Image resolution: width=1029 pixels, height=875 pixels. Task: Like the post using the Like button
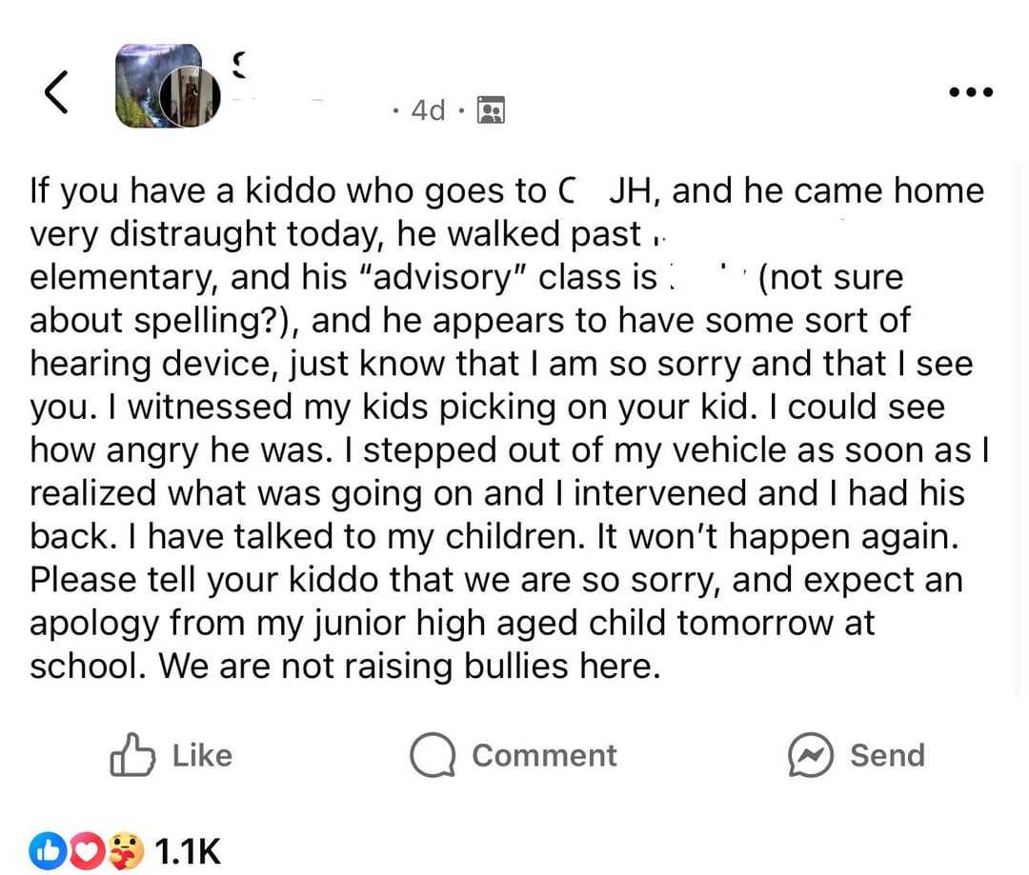point(171,755)
